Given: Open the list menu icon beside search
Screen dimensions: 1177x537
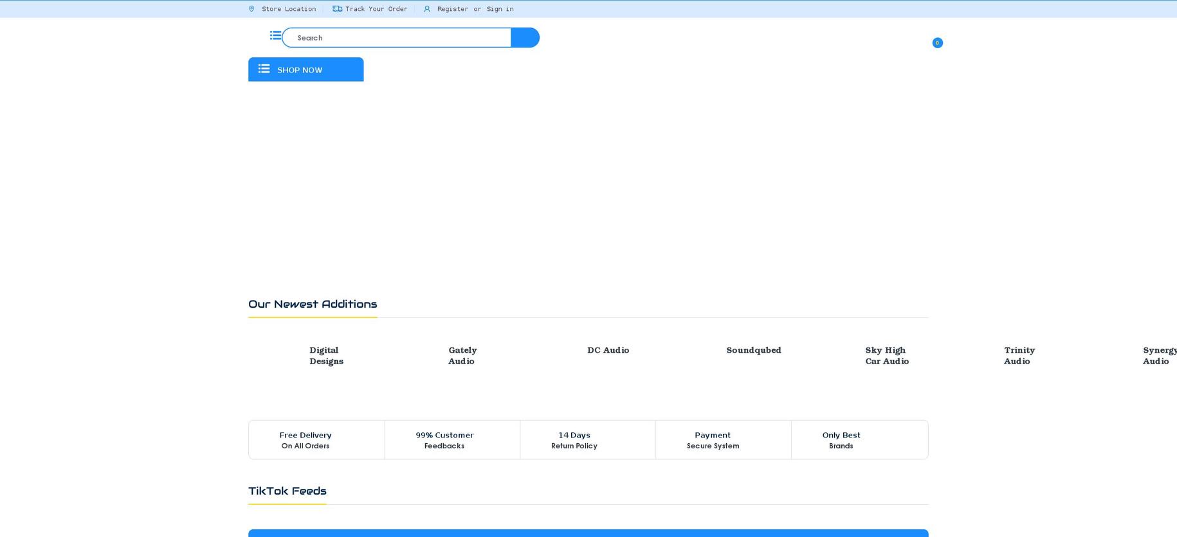Looking at the screenshot, I should pos(275,35).
